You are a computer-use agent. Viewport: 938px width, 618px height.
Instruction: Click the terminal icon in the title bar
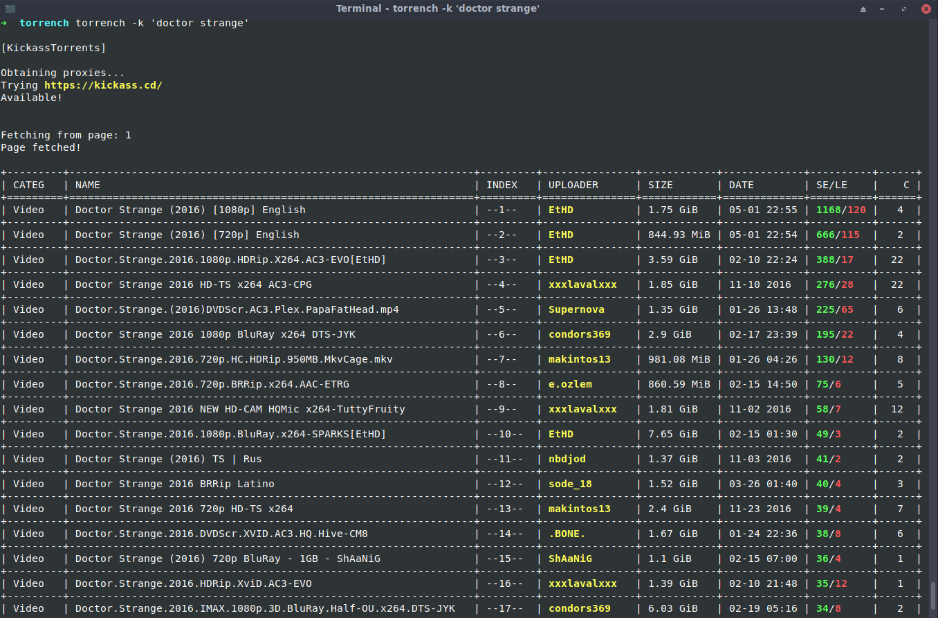(x=10, y=8)
